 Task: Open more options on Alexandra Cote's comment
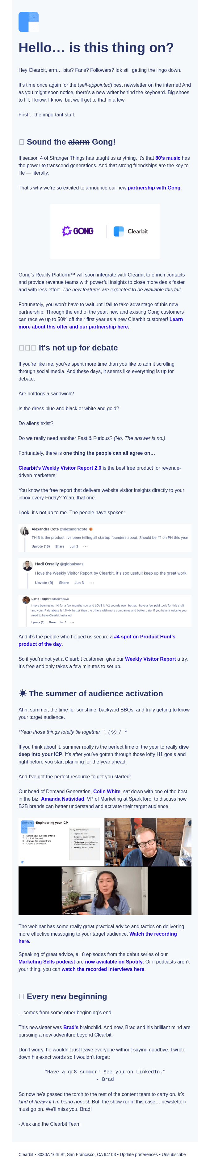86,546
